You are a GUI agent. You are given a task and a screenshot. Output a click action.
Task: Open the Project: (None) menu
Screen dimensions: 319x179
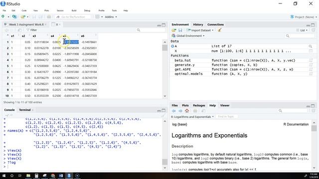coord(304,17)
